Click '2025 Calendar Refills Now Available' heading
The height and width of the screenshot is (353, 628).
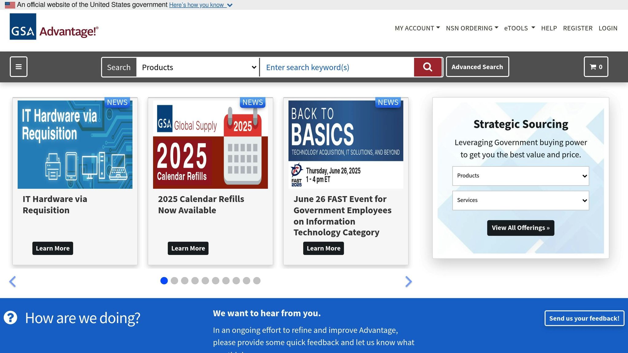point(201,205)
